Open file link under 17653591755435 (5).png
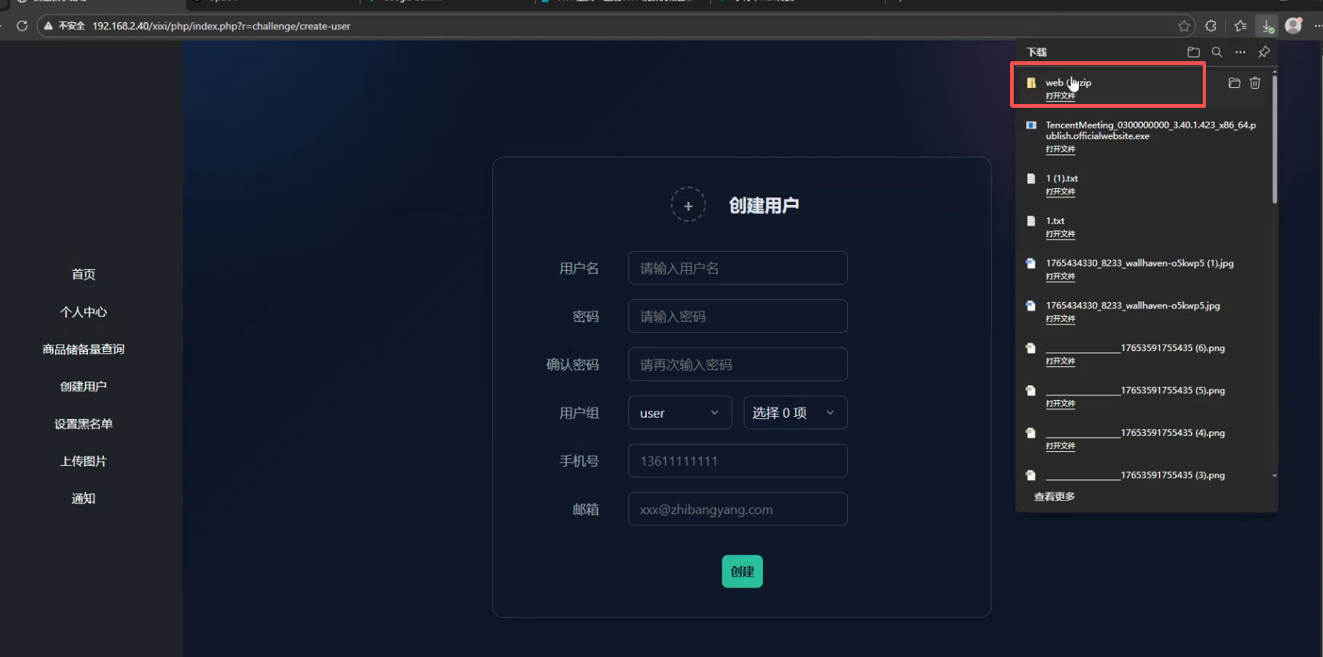Screen dimensions: 1323x657 pyautogui.click(x=1061, y=404)
